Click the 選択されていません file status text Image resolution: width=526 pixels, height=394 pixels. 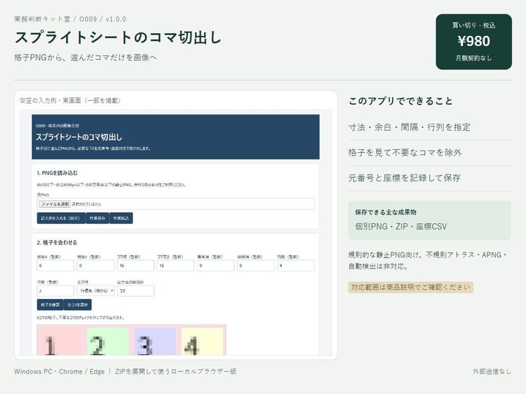pos(86,204)
